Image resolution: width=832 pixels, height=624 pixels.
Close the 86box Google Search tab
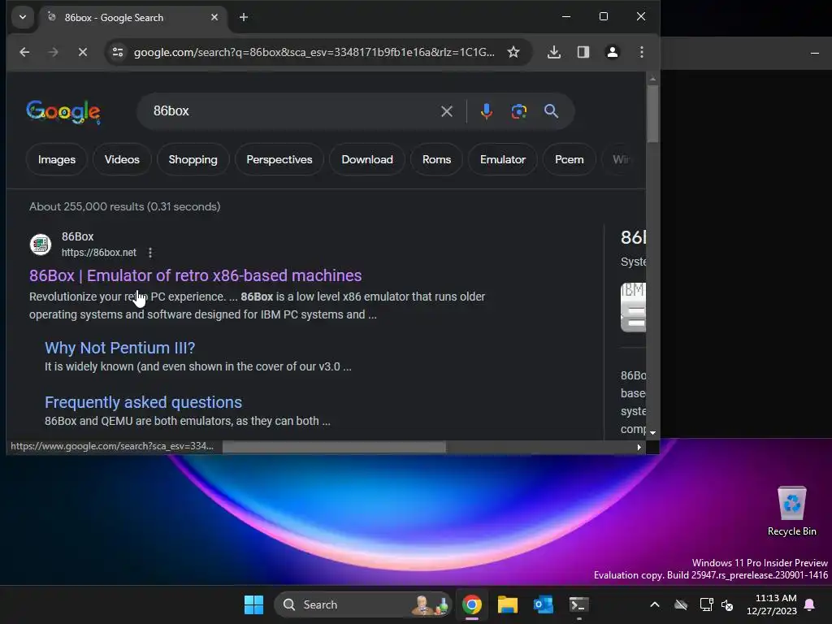pos(214,18)
